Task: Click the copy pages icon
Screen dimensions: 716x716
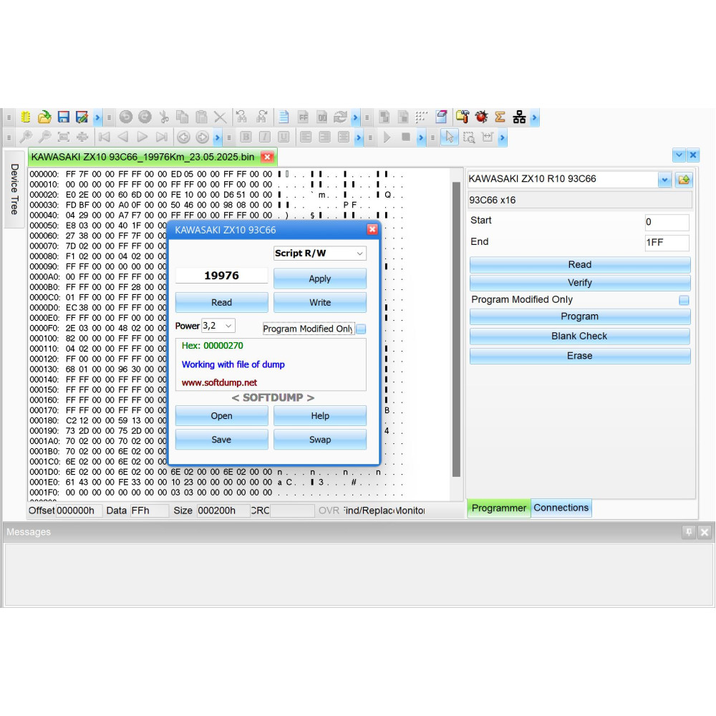Action: pyautogui.click(x=182, y=117)
